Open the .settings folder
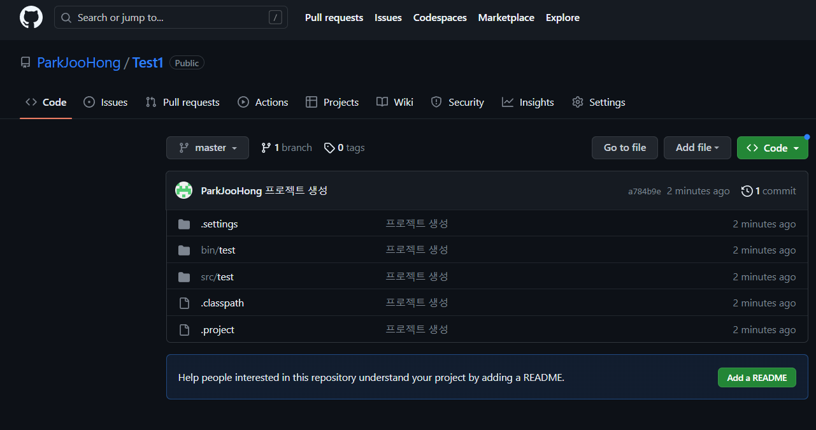816x430 pixels. tap(219, 224)
